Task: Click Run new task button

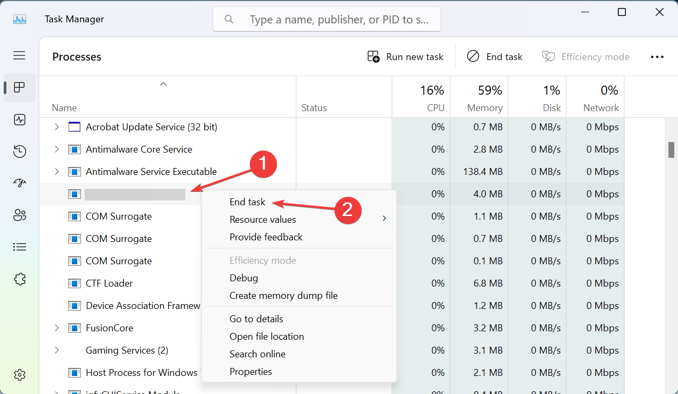Action: click(405, 57)
